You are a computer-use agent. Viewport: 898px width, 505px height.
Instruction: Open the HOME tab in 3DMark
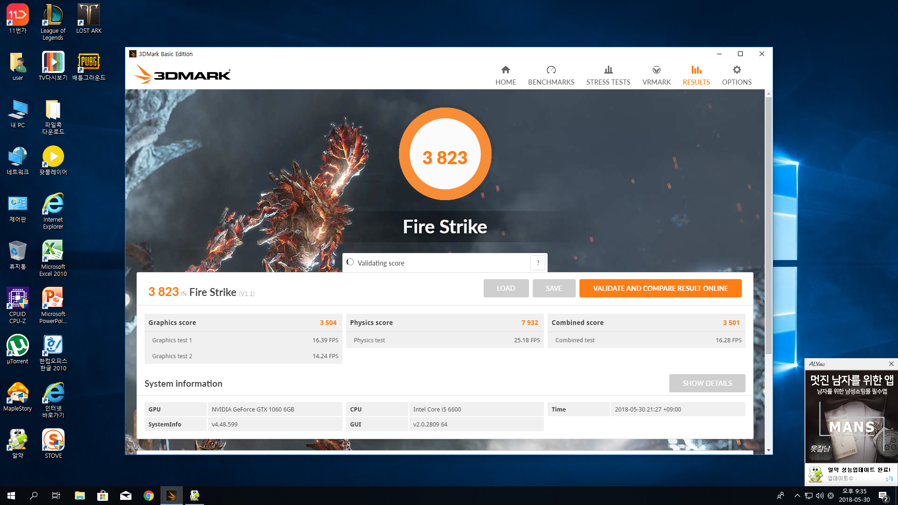(506, 75)
